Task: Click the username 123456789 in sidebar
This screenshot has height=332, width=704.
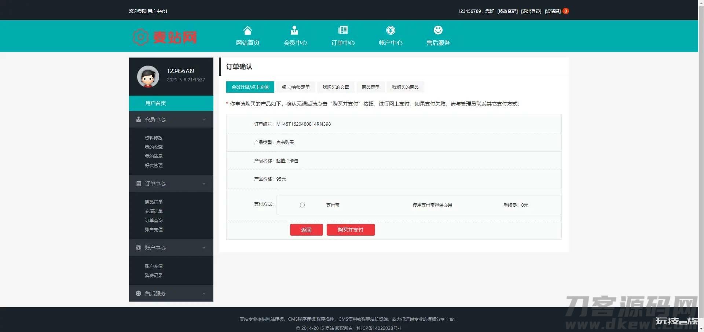Action: pos(181,71)
